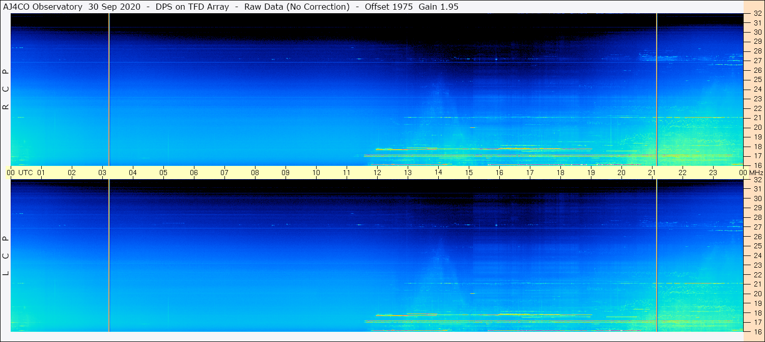Pick 18 MHz label on LCP frequency scale
Screen dimensions: 765x342
click(757, 313)
